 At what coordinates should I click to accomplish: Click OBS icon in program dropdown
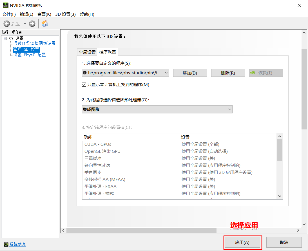(85, 73)
